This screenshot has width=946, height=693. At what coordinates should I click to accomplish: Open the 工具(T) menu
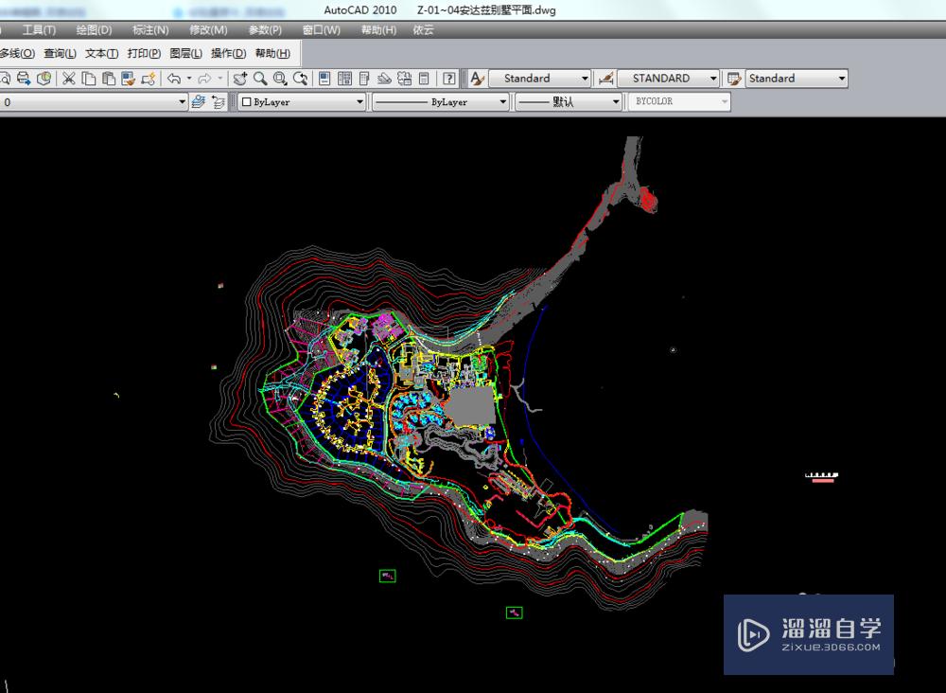pos(39,30)
